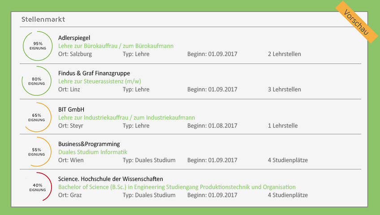Click the 65% Eignung orange gauge
Viewport: 380px width, 215px height.
(x=37, y=117)
